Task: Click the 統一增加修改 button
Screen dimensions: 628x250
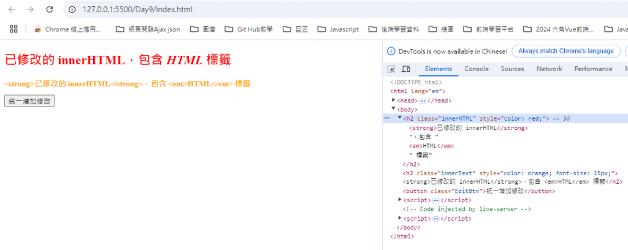Action: pos(29,101)
